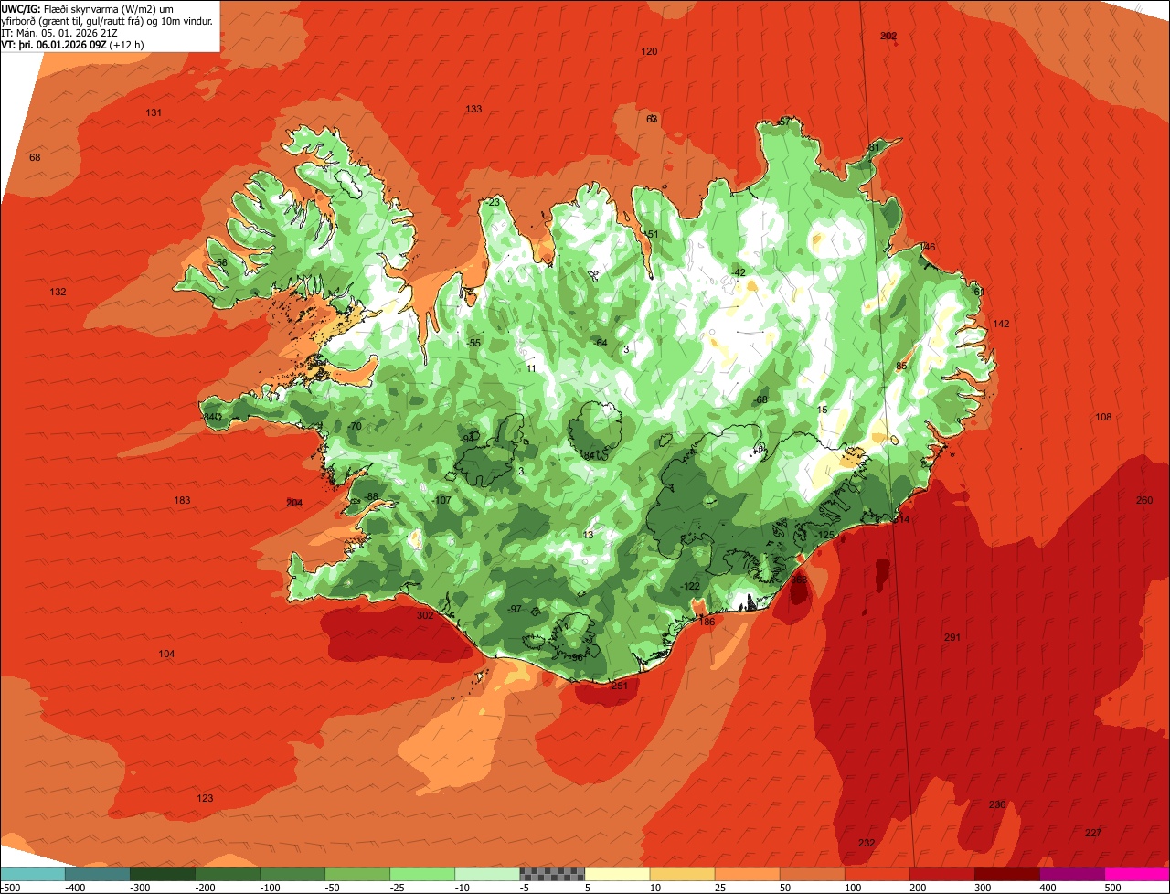Click the ocean flux value '142'
1170x894 pixels.
[1001, 324]
